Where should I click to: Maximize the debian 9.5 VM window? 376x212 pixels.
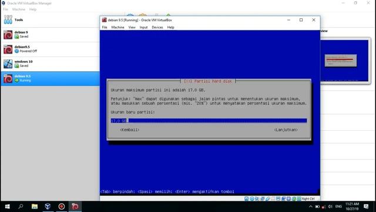pyautogui.click(x=301, y=20)
